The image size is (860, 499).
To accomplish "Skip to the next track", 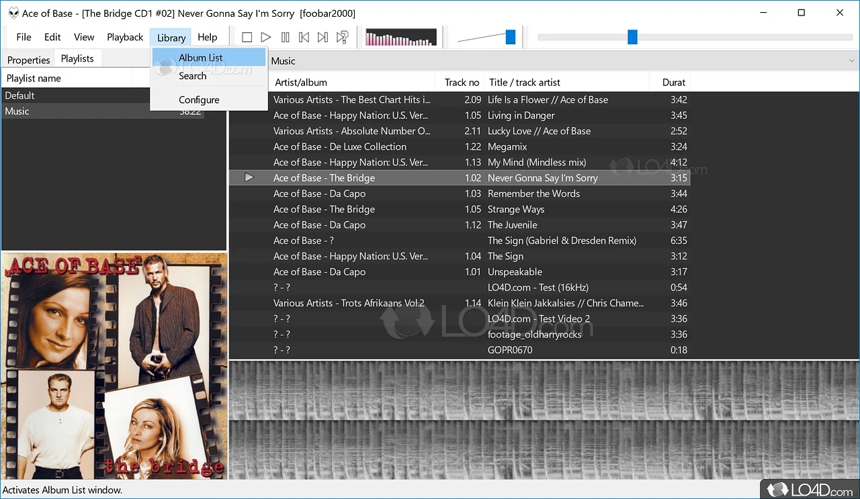I will click(322, 38).
